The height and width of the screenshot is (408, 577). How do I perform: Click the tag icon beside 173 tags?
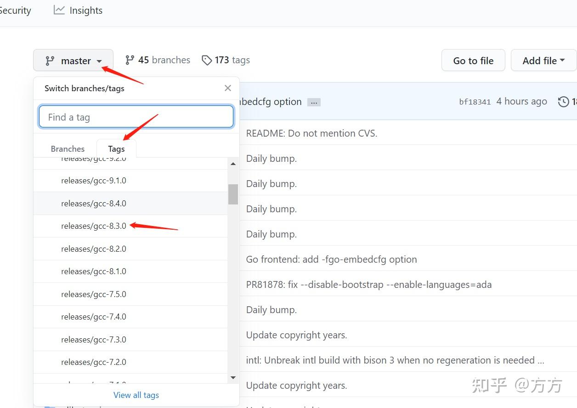207,60
